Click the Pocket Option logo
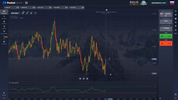The height and width of the screenshot is (100, 178). click(13, 3)
